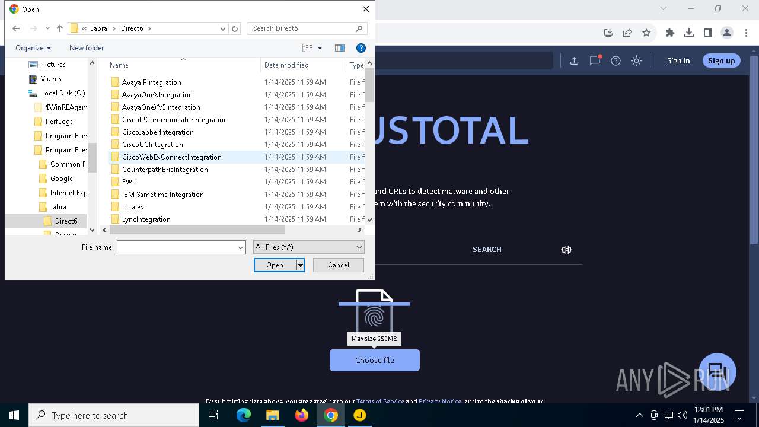This screenshot has width=759, height=427.
Task: Open view options dropdown arrow
Action: tap(320, 48)
